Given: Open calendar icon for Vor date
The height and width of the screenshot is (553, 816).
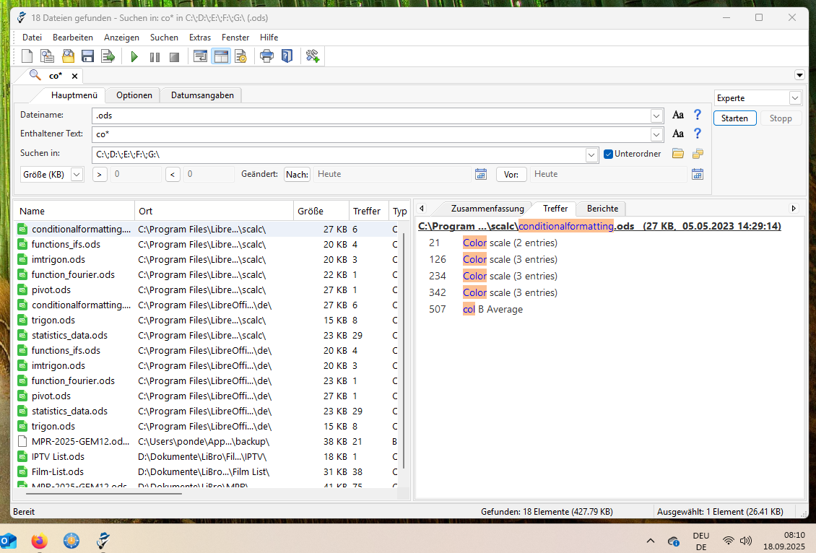Looking at the screenshot, I should coord(698,174).
